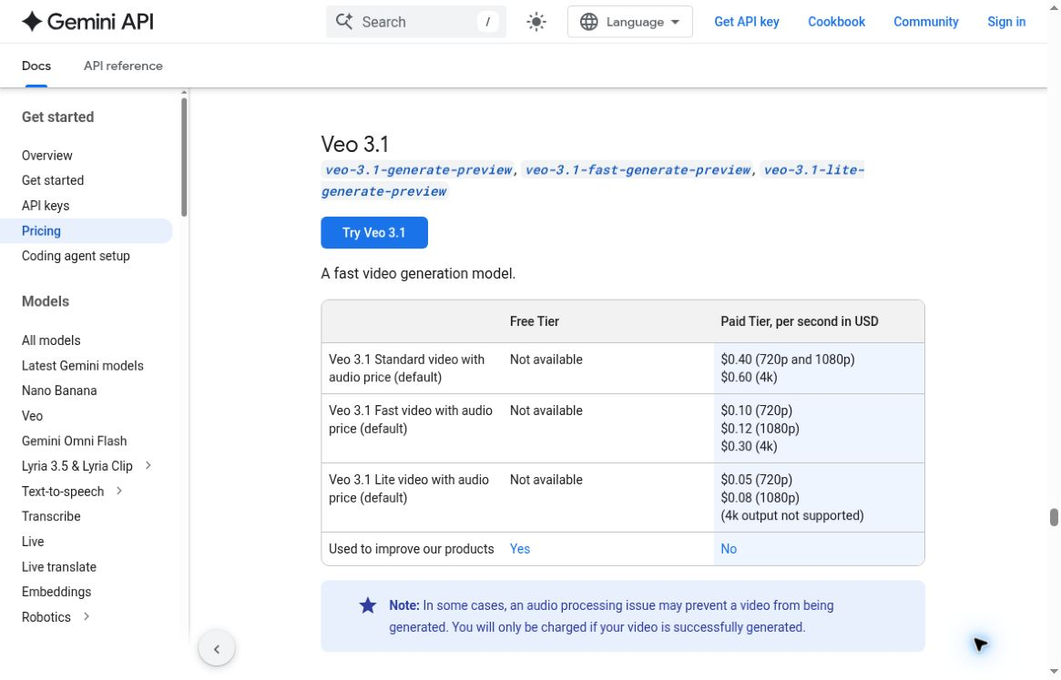
Task: Switch to the API reference tab
Action: tap(123, 66)
